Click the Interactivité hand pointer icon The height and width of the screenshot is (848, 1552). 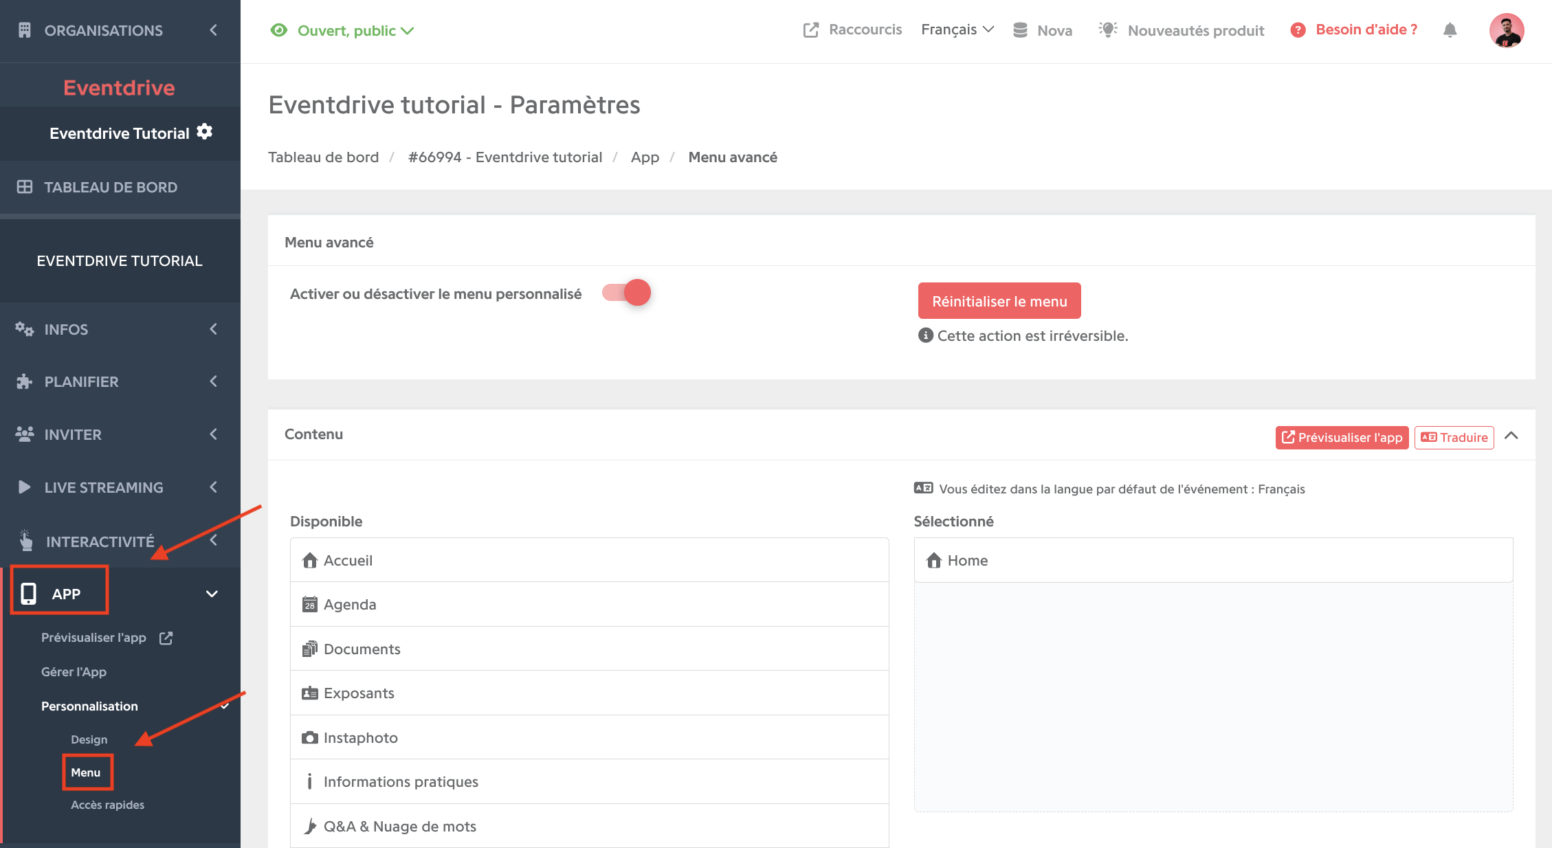tap(25, 541)
